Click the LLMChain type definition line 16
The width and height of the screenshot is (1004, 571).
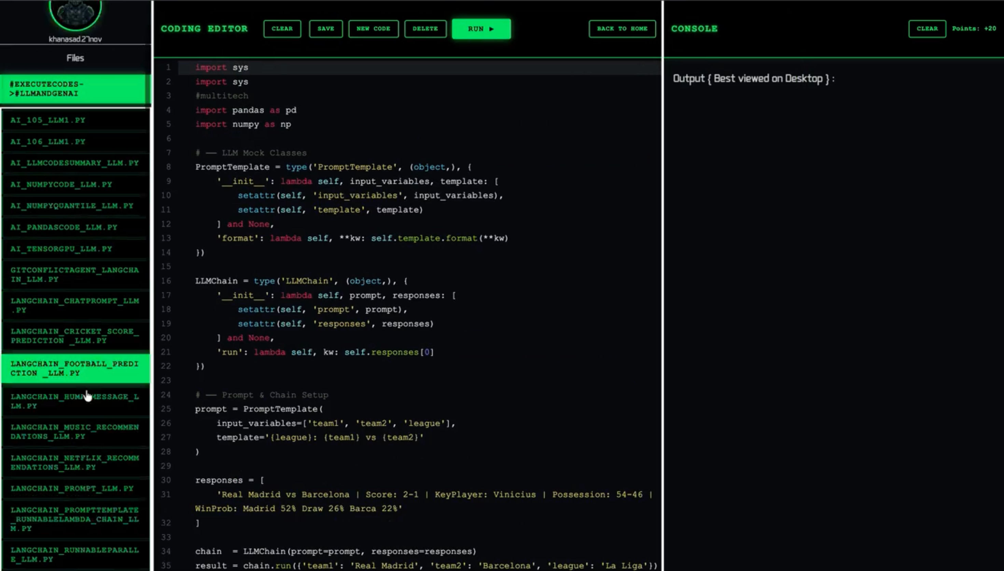pos(301,281)
